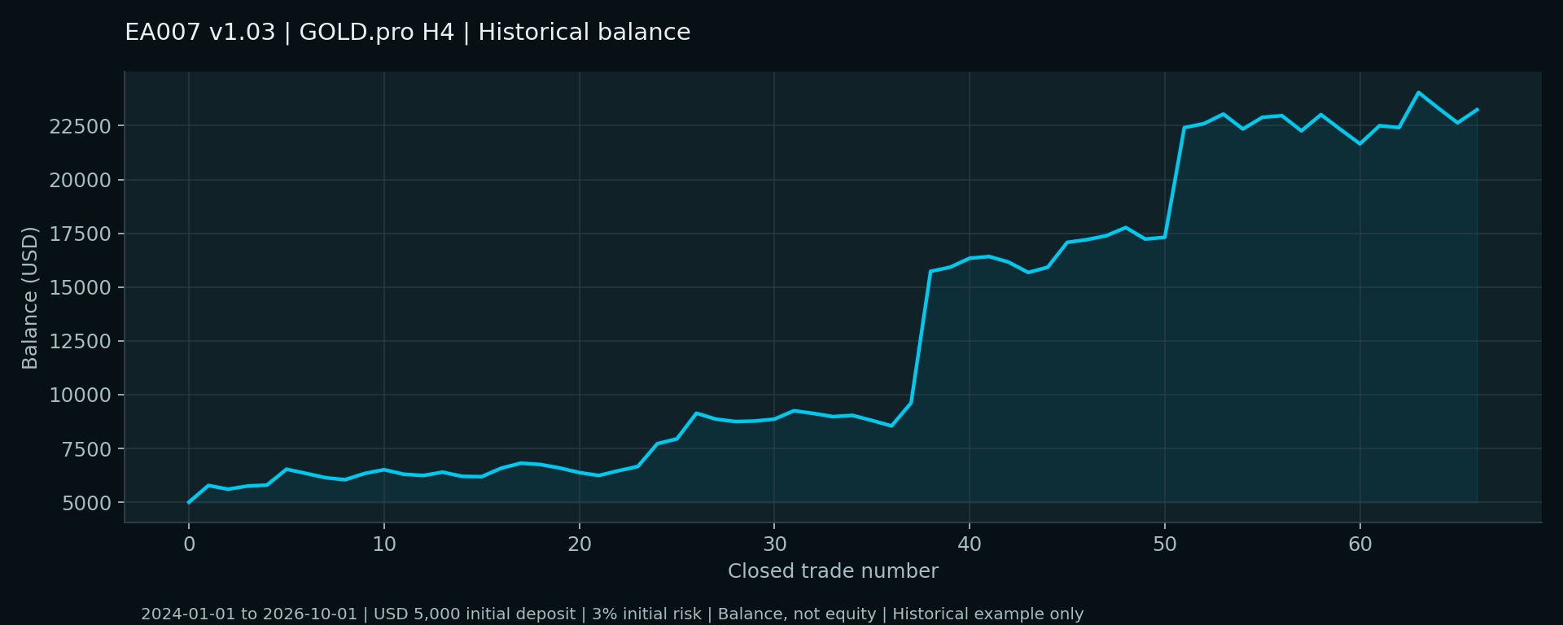Image resolution: width=1563 pixels, height=625 pixels.
Task: Click the footer caption starting "2024-01-01 to 2026-10-01"
Action: coord(612,614)
